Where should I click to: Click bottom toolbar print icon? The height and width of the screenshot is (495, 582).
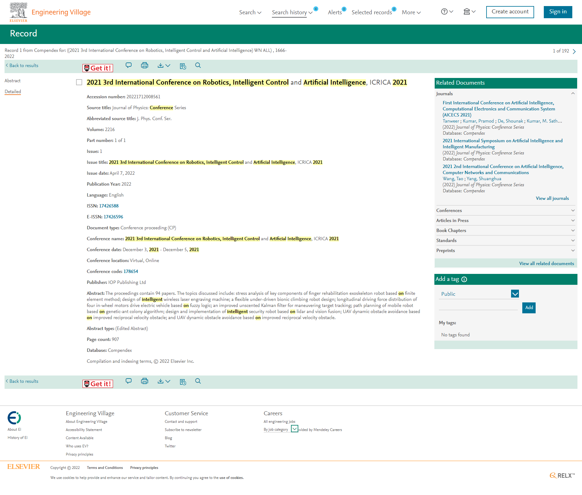(x=145, y=381)
